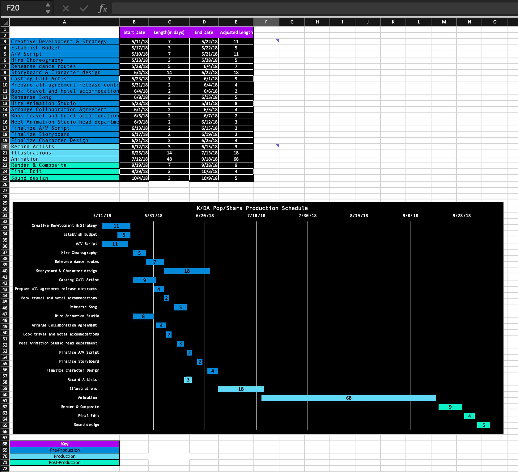Select column A header
Screen dimensions: 518x472
click(x=64, y=22)
